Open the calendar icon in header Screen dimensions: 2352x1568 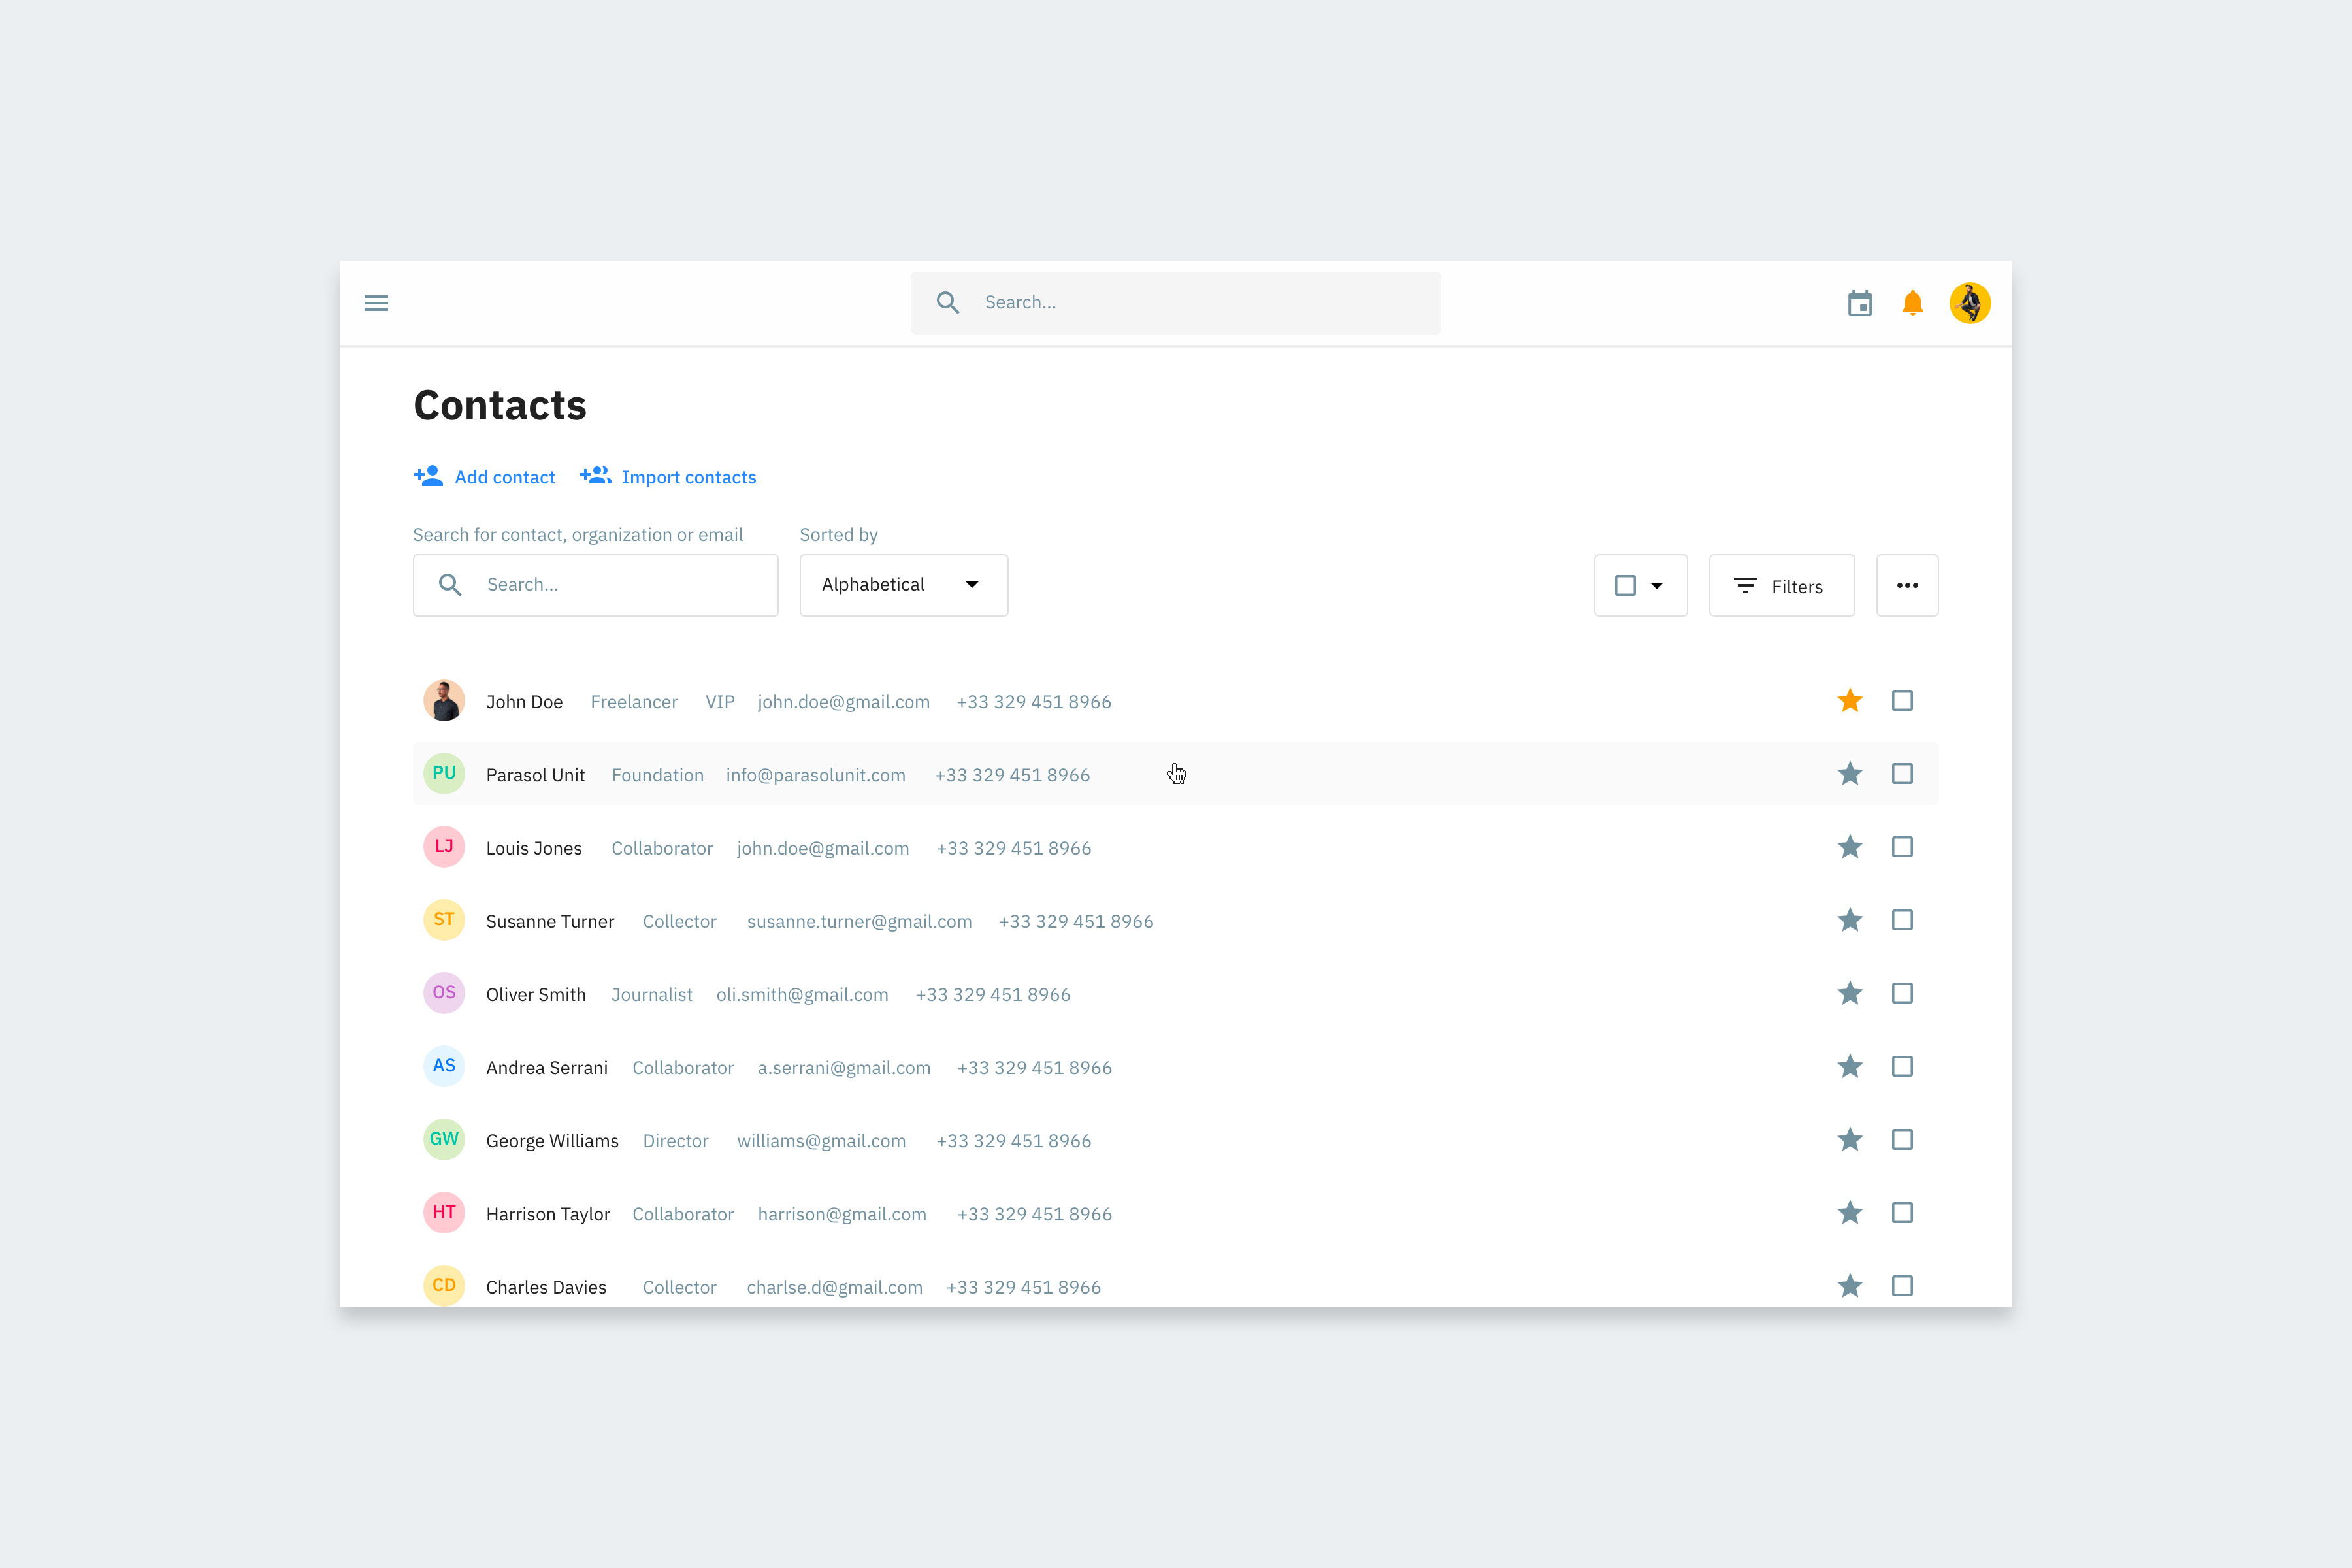tap(1860, 303)
